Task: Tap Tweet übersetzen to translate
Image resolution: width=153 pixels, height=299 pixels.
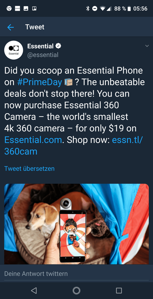Action: click(x=29, y=169)
